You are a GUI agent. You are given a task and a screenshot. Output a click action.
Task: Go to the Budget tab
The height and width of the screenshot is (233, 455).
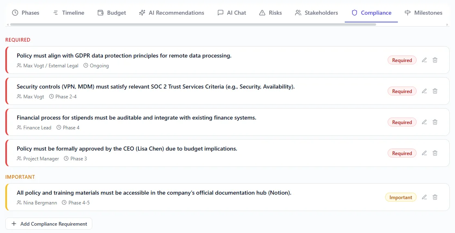point(112,13)
